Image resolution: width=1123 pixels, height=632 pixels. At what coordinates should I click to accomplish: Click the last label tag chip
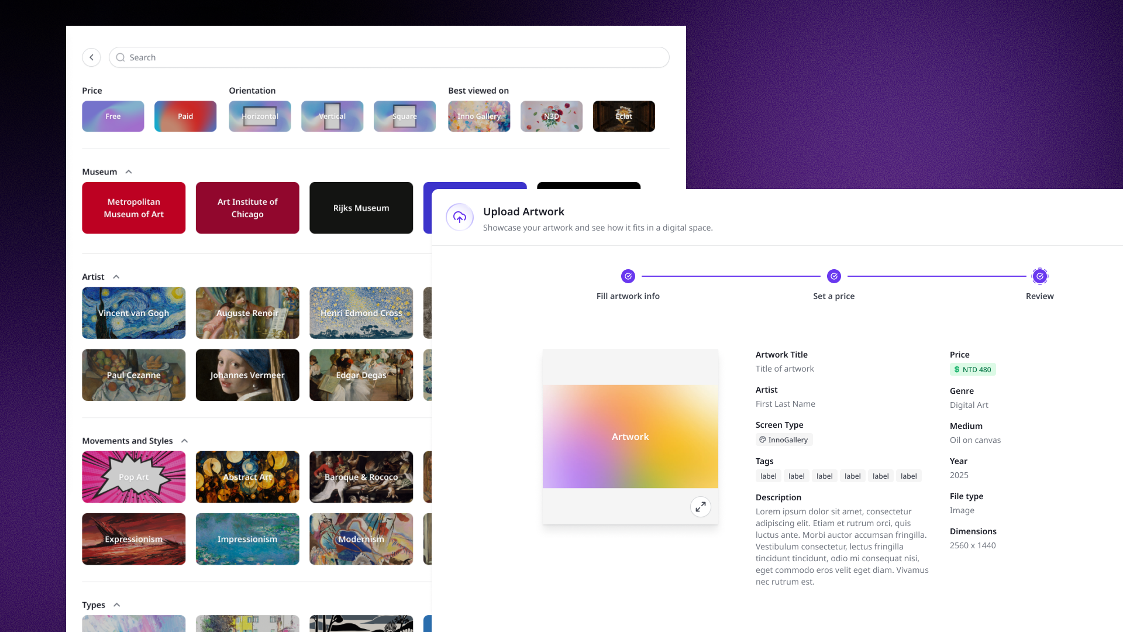tap(909, 476)
